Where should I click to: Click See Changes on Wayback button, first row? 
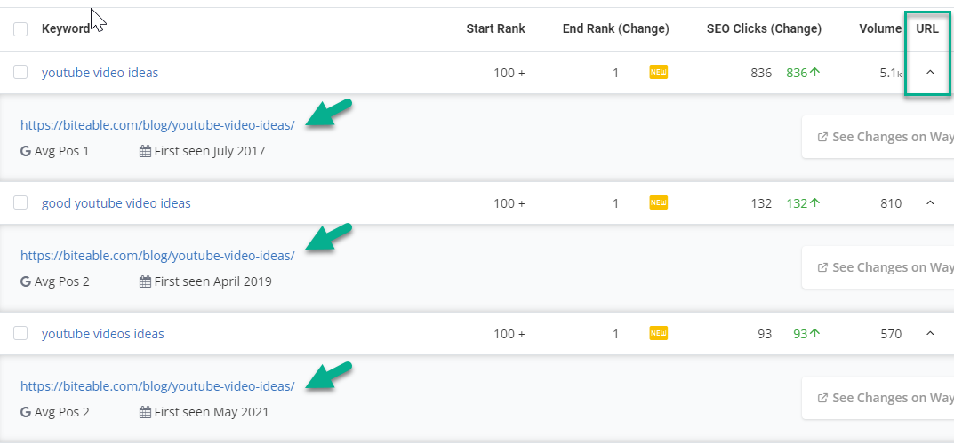click(878, 137)
